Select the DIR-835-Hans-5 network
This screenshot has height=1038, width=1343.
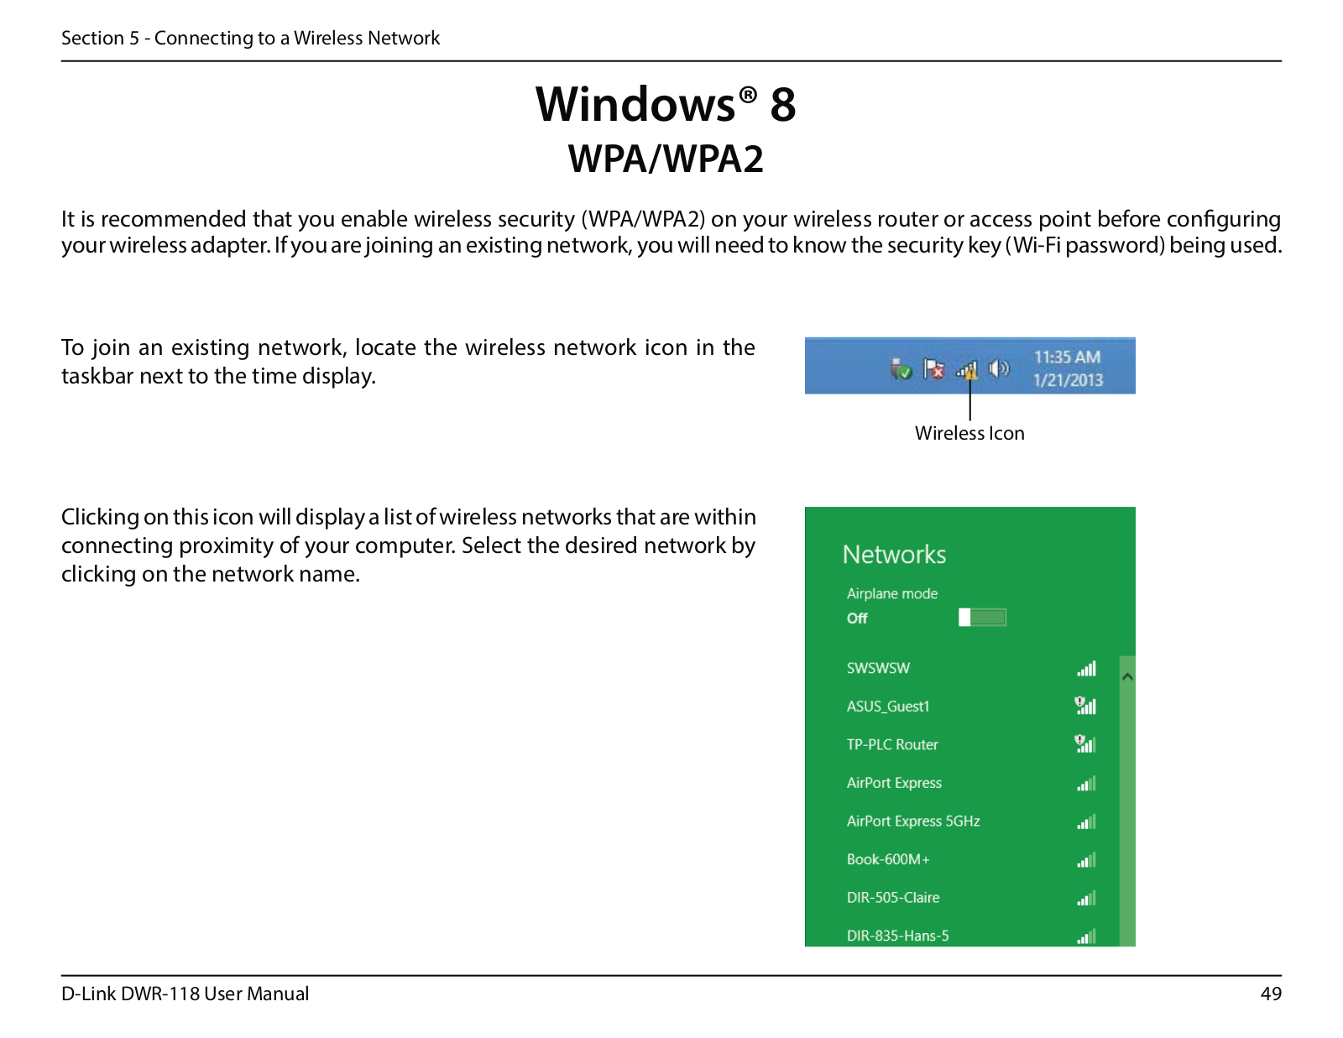click(970, 935)
